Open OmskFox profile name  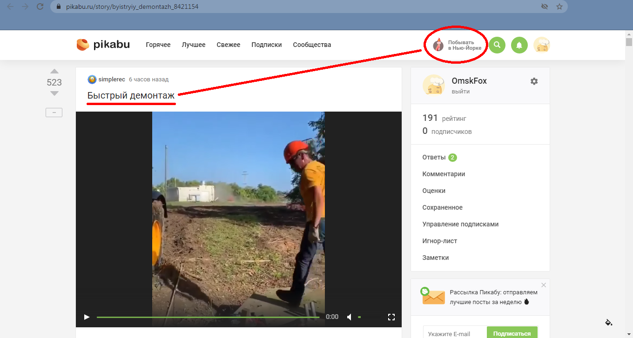coord(469,81)
